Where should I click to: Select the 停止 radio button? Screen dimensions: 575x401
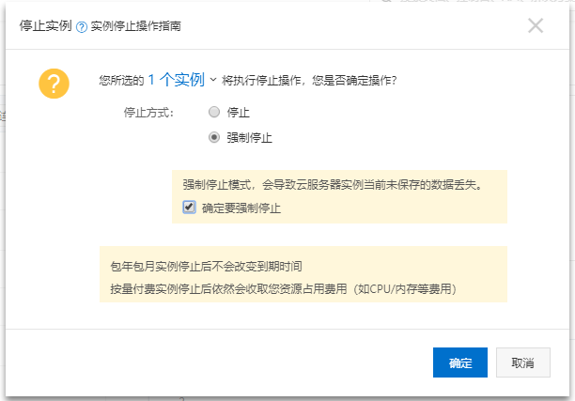214,112
